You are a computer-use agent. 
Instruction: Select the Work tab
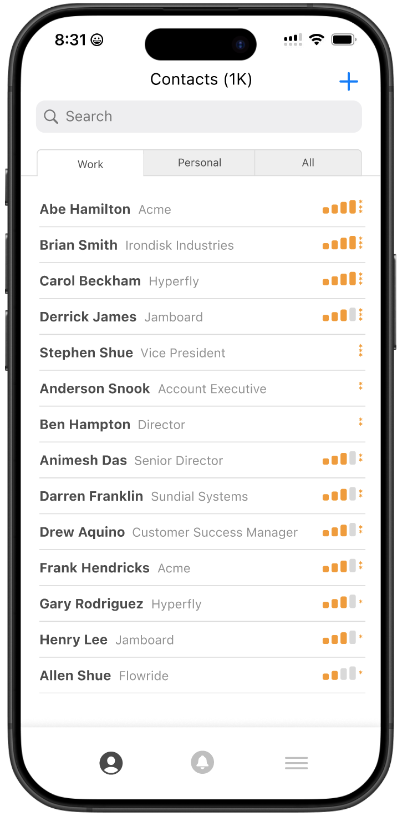click(90, 164)
